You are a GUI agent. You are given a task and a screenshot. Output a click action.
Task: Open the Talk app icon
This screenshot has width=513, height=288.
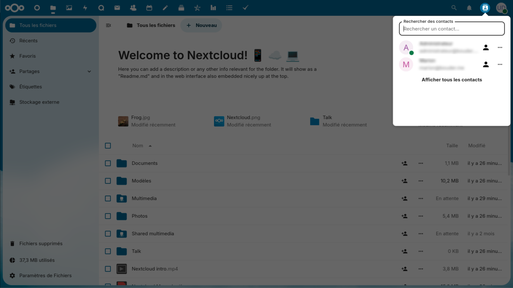click(101, 8)
